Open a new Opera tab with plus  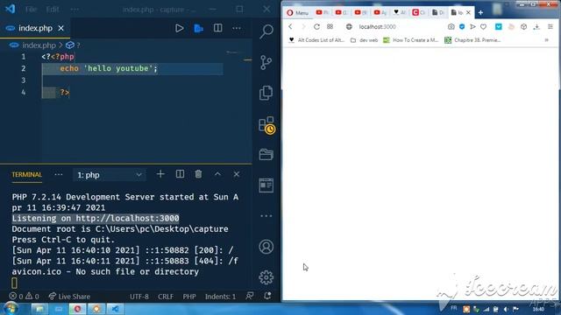pos(480,12)
